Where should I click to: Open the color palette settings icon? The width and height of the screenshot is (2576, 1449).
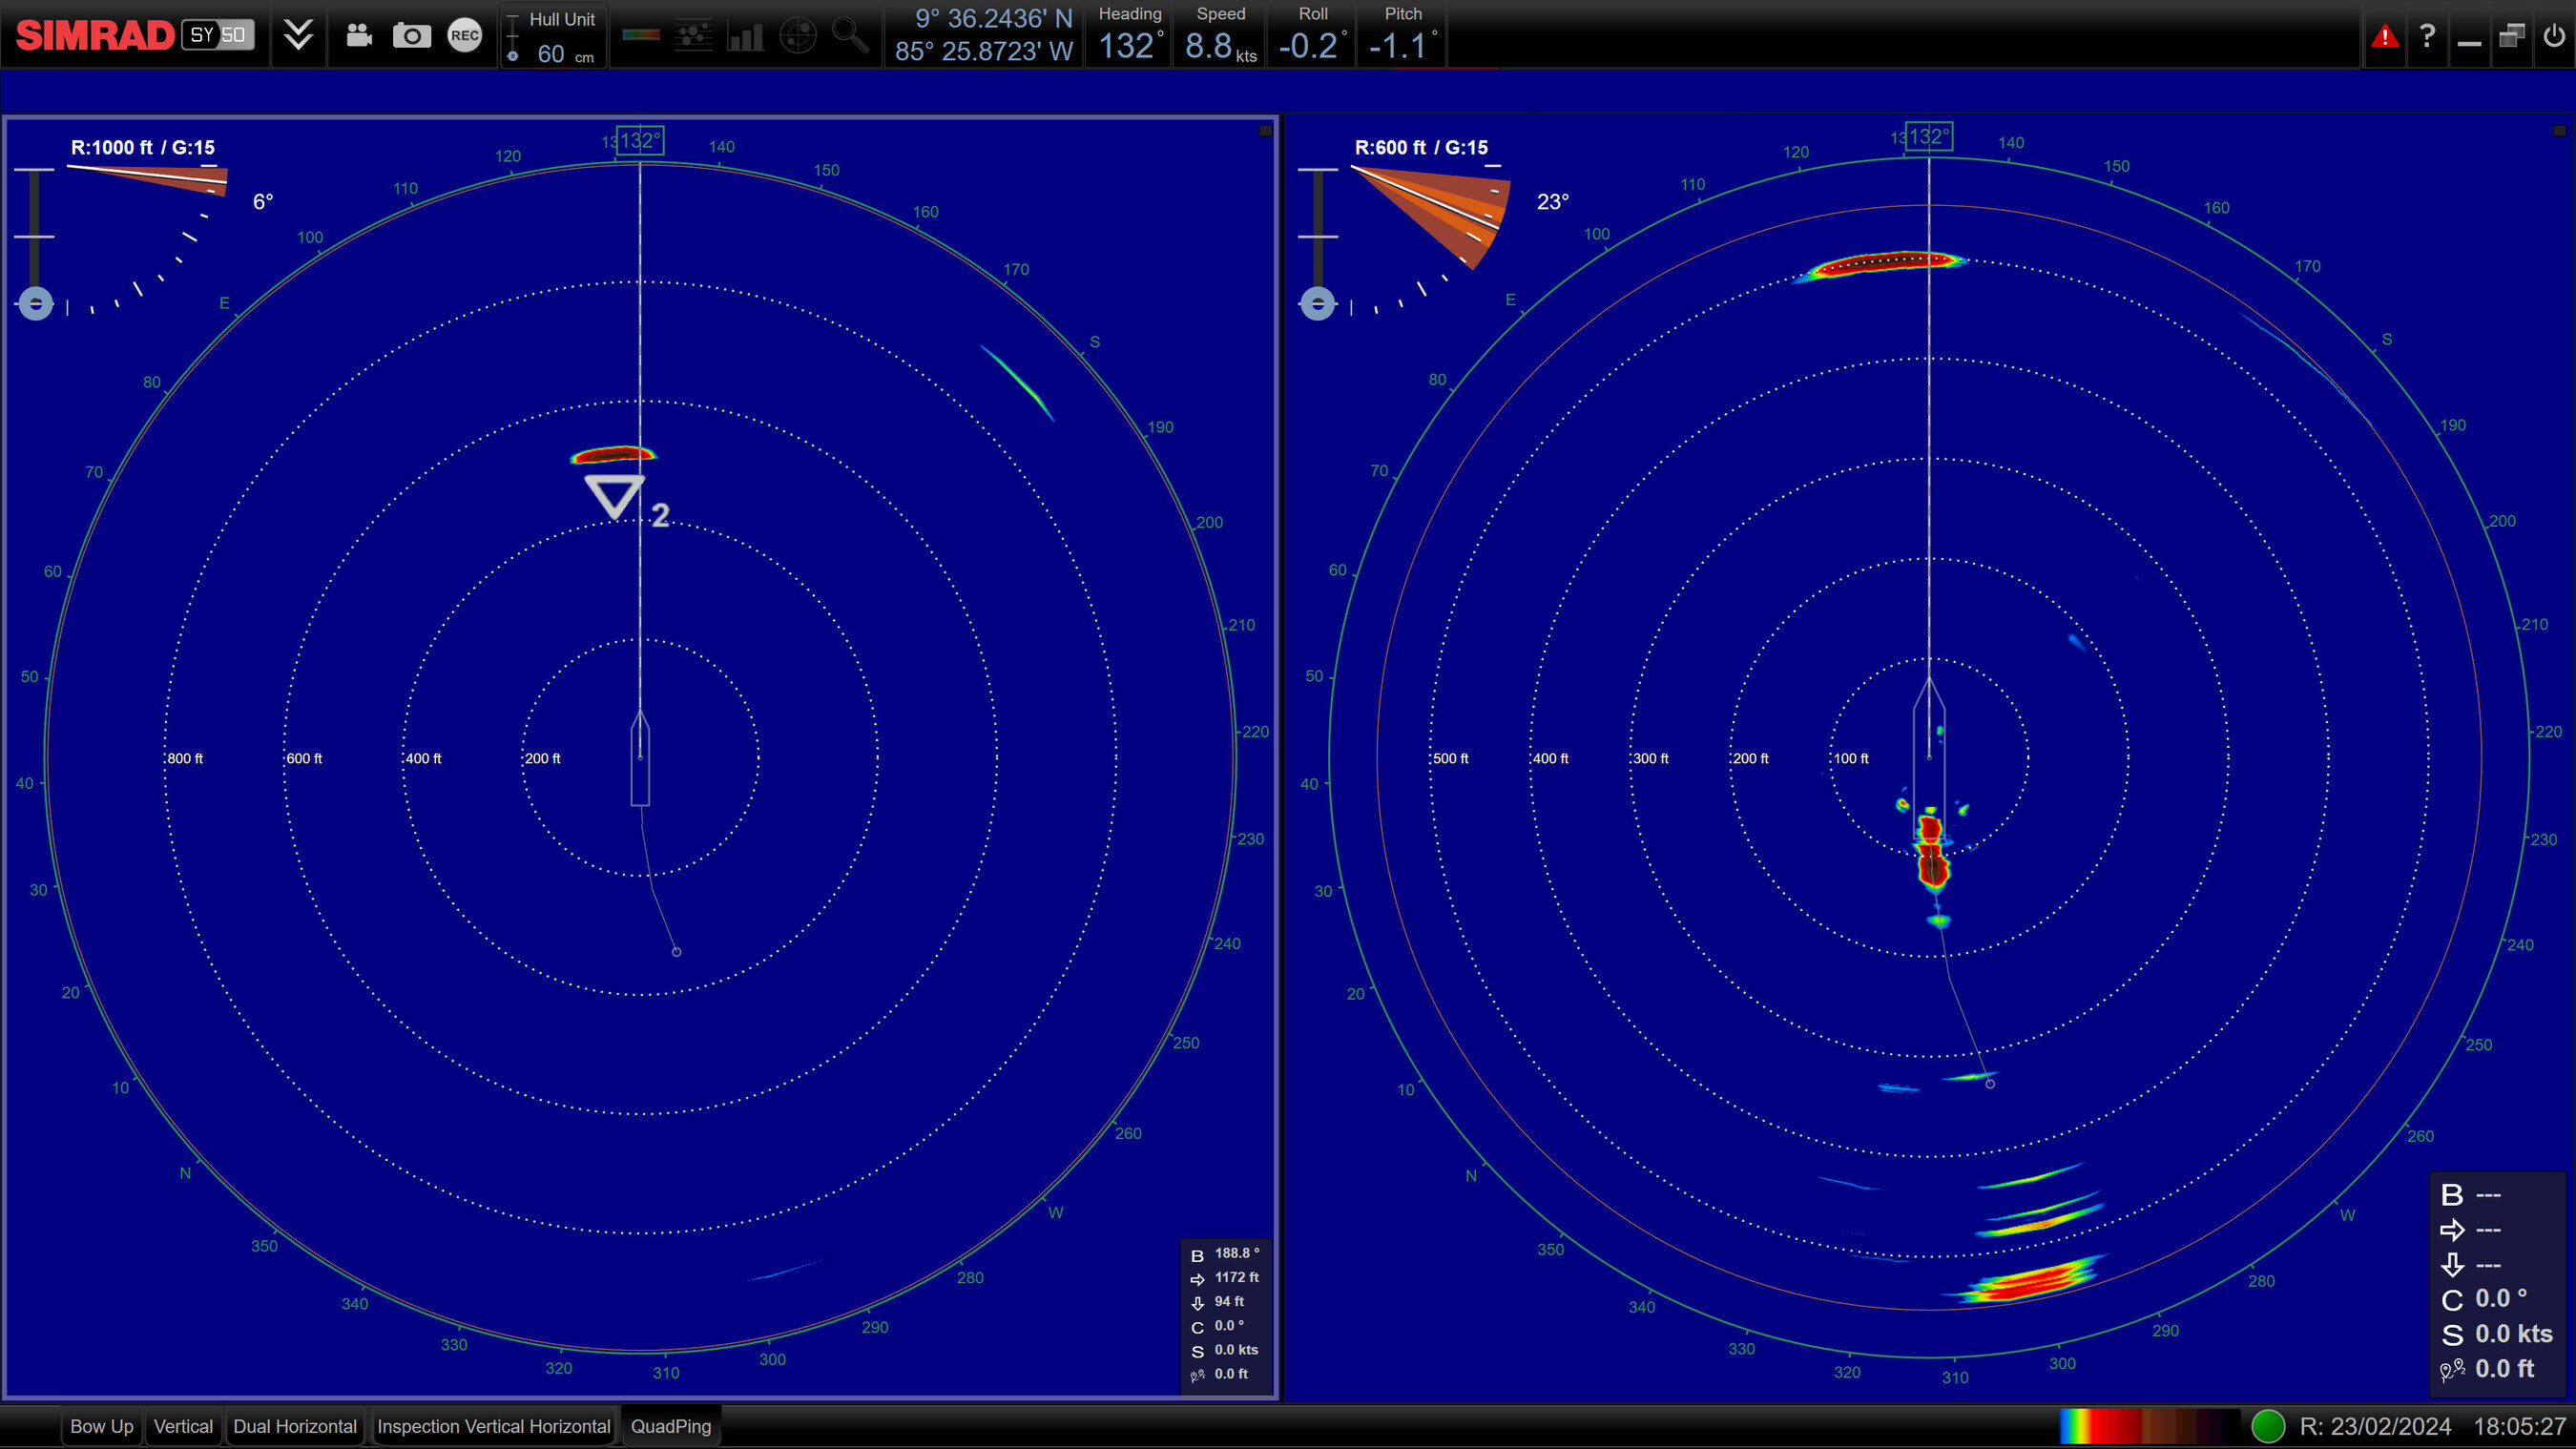[x=642, y=35]
